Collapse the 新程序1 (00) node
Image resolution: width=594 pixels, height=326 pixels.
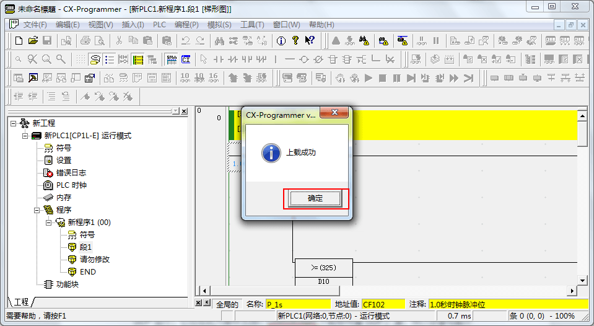(48, 222)
